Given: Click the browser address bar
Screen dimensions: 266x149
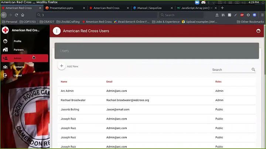Looking at the screenshot, I should click(x=96, y=15).
